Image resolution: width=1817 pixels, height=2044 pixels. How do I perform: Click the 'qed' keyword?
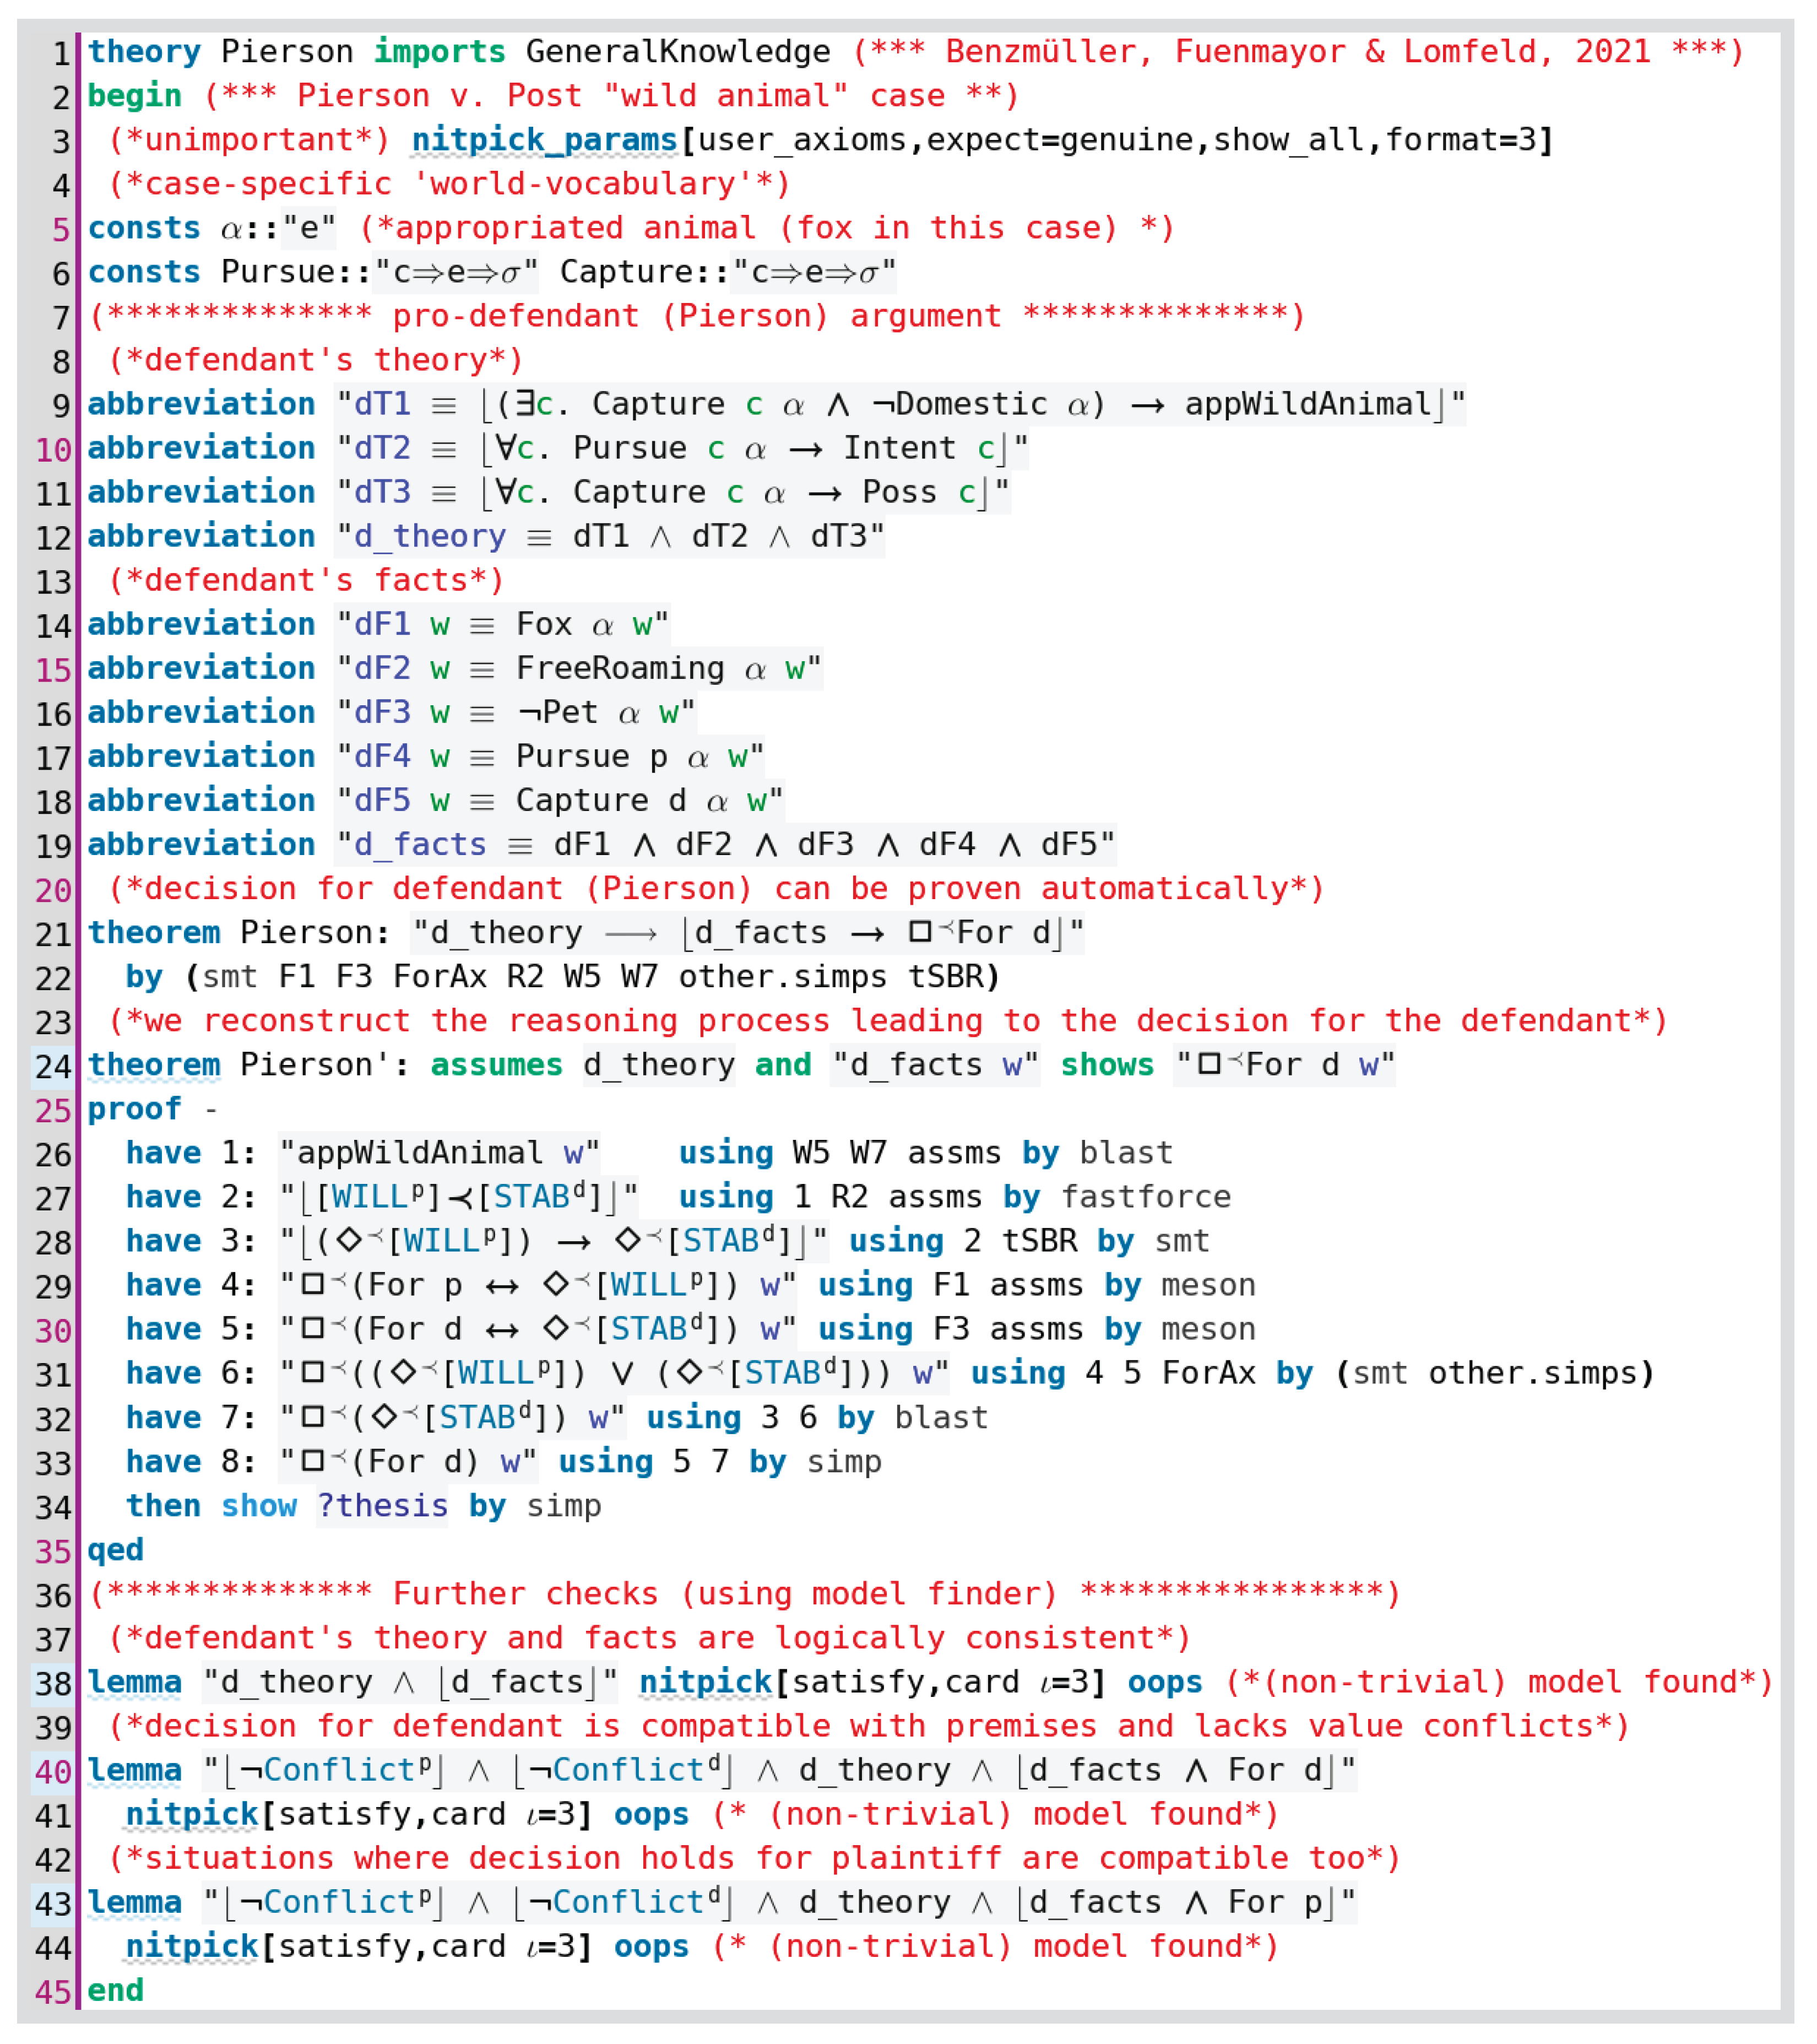115,1551
